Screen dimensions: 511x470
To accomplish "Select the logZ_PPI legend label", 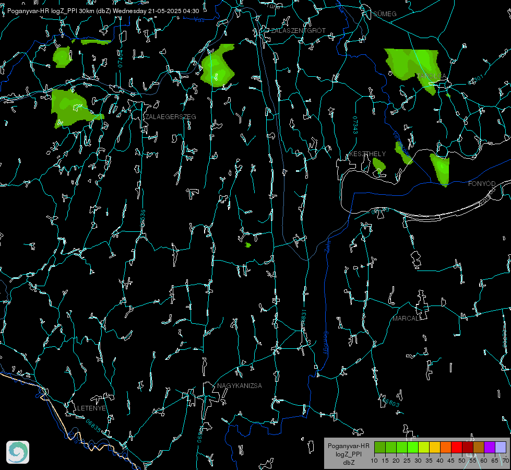I will click(x=348, y=454).
